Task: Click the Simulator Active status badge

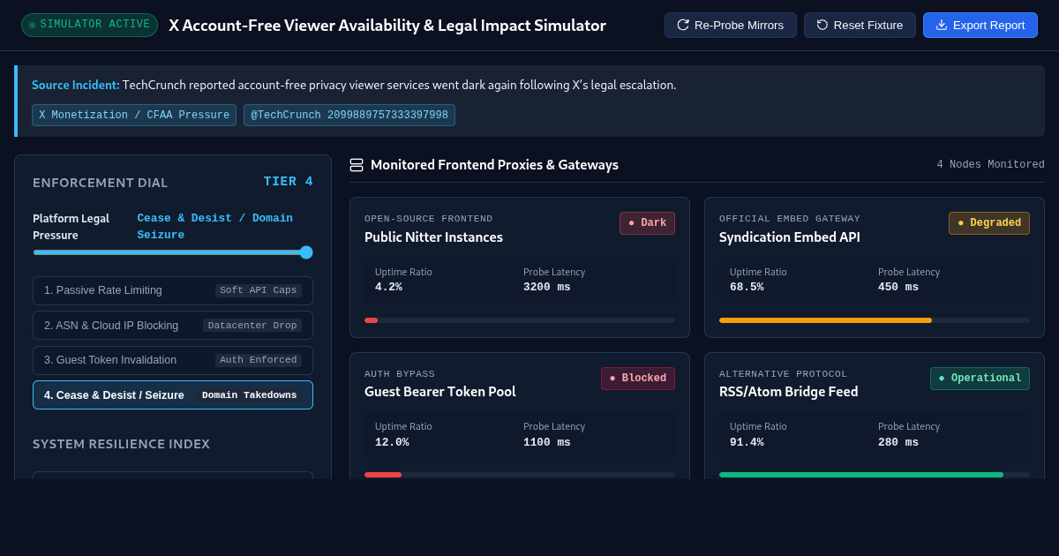Action: (89, 25)
